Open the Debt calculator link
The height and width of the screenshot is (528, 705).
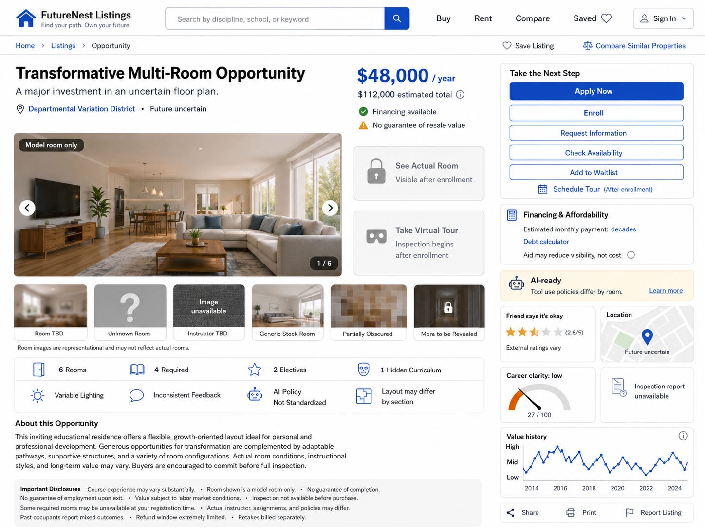[x=546, y=242]
